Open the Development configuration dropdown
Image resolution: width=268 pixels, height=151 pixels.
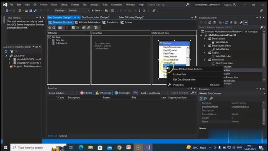[60, 10]
